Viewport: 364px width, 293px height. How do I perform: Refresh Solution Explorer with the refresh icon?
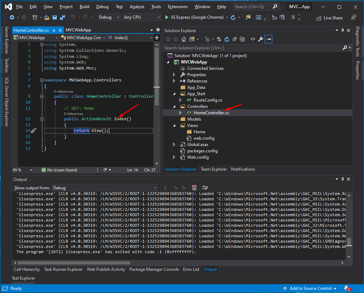tap(227, 39)
